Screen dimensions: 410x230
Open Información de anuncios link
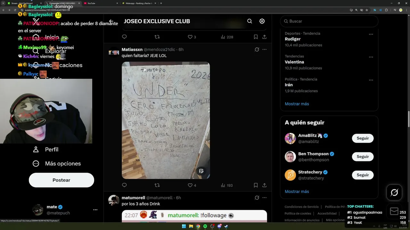pos(302,220)
